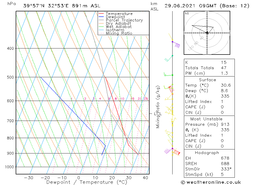The image size is (253, 185).
Task: Click the 500 hPa pressure label
Action: (x=10, y=77)
